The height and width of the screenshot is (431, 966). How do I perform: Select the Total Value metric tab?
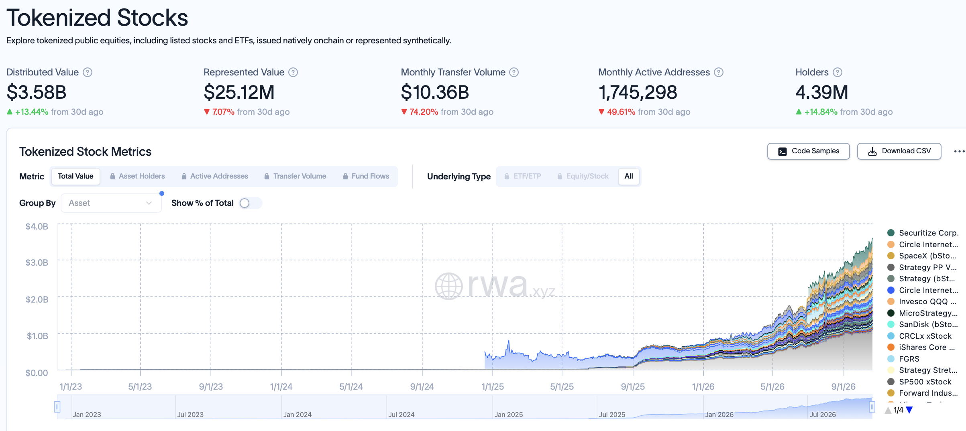pos(75,176)
